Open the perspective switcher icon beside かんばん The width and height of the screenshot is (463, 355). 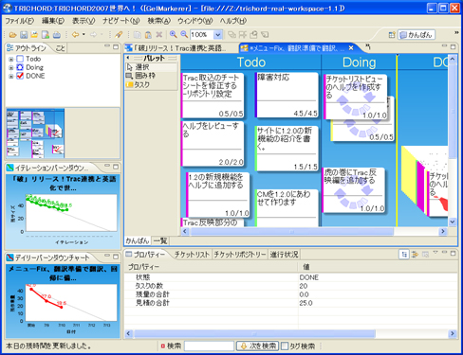click(x=392, y=35)
